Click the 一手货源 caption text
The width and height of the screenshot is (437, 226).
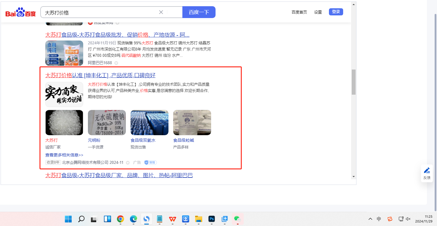tap(96, 147)
